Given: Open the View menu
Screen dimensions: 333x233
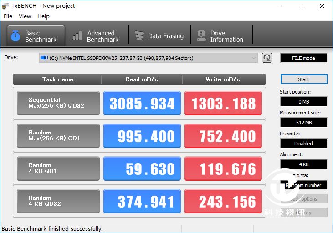Looking at the screenshot, I should point(25,16).
